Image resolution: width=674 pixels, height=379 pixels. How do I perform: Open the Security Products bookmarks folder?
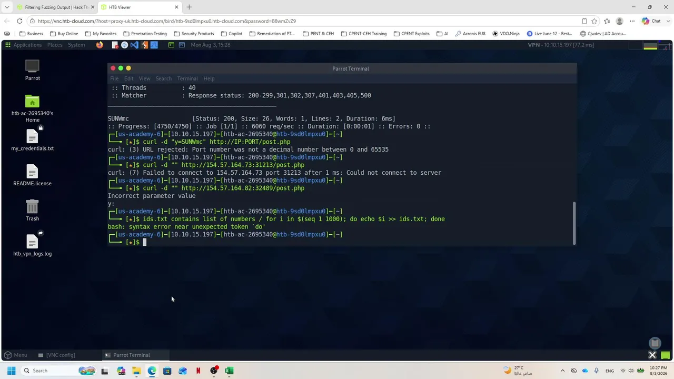coord(194,34)
